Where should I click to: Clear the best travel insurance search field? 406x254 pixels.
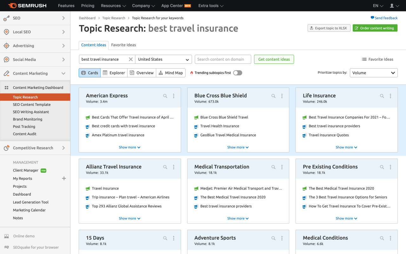tap(131, 59)
